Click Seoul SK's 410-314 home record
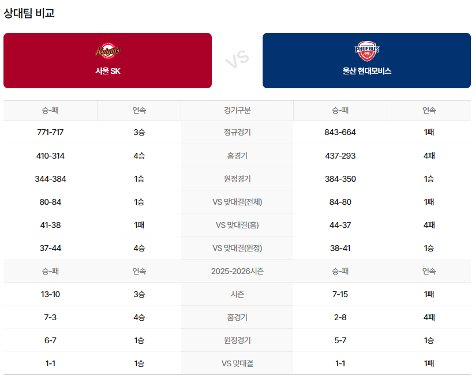 pyautogui.click(x=50, y=156)
